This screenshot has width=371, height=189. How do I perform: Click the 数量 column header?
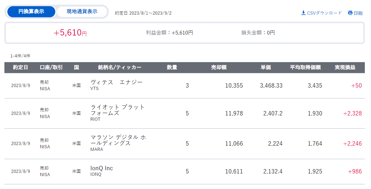[x=172, y=67]
